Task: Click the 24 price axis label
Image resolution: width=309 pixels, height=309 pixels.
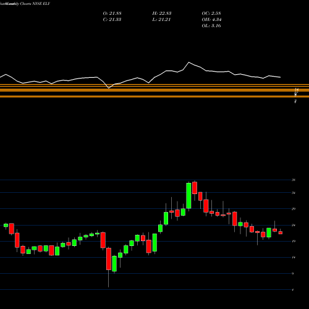Action: 294,225
